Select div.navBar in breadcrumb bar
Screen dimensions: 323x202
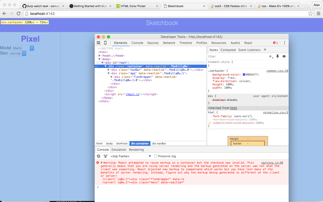(x=159, y=143)
